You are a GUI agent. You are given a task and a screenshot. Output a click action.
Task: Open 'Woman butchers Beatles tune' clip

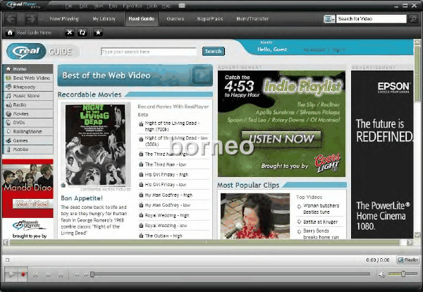pyautogui.click(x=321, y=209)
